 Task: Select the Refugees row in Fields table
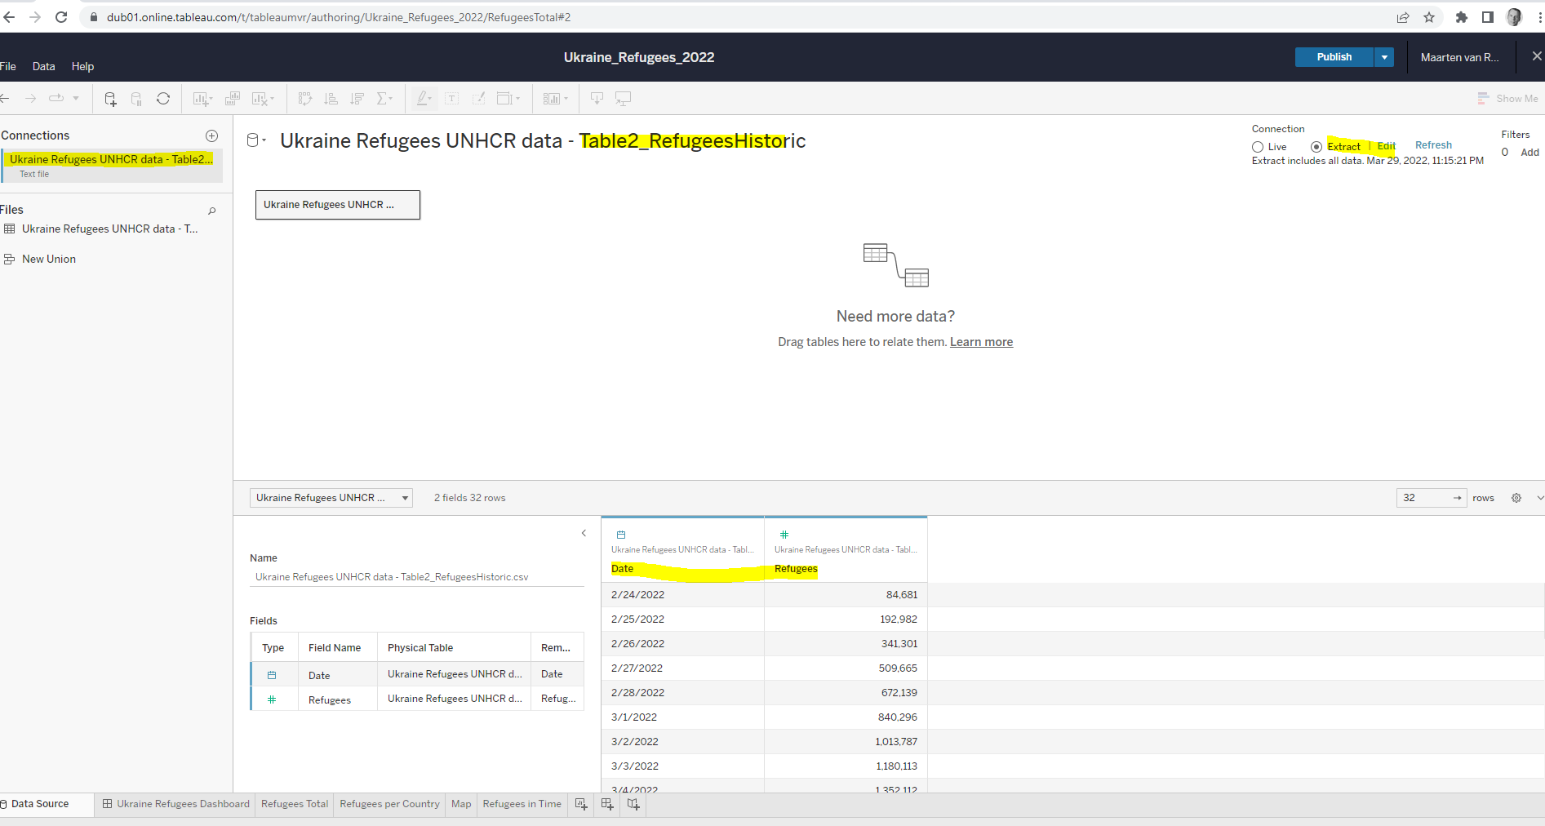tap(417, 699)
